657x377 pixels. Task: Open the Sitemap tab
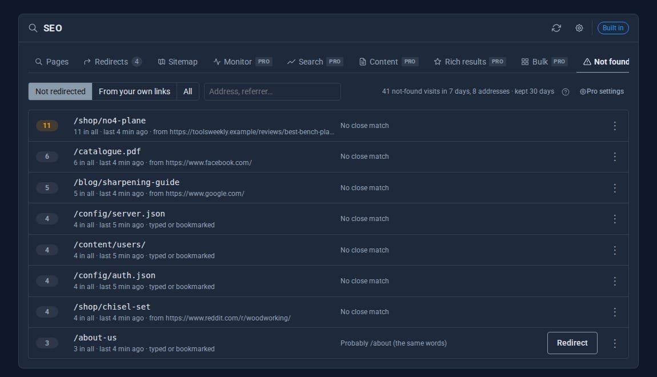pos(178,62)
